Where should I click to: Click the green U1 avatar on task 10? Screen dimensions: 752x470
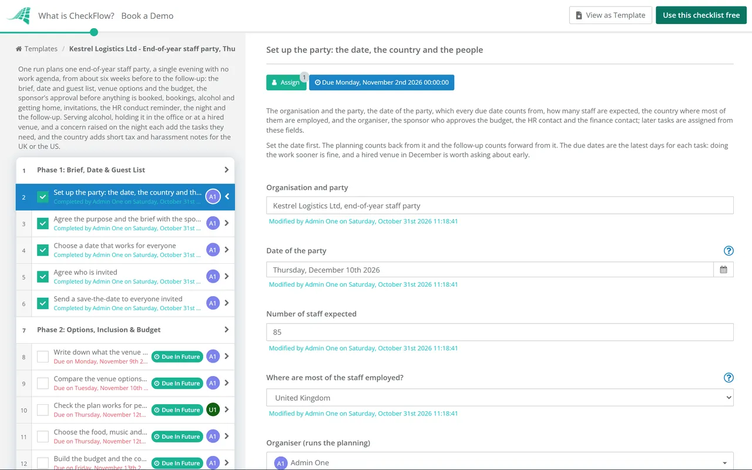click(213, 409)
